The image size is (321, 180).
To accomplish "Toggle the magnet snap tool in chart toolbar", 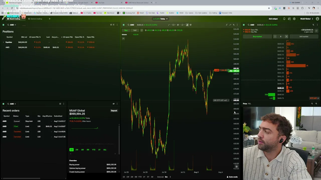I will coord(191,25).
